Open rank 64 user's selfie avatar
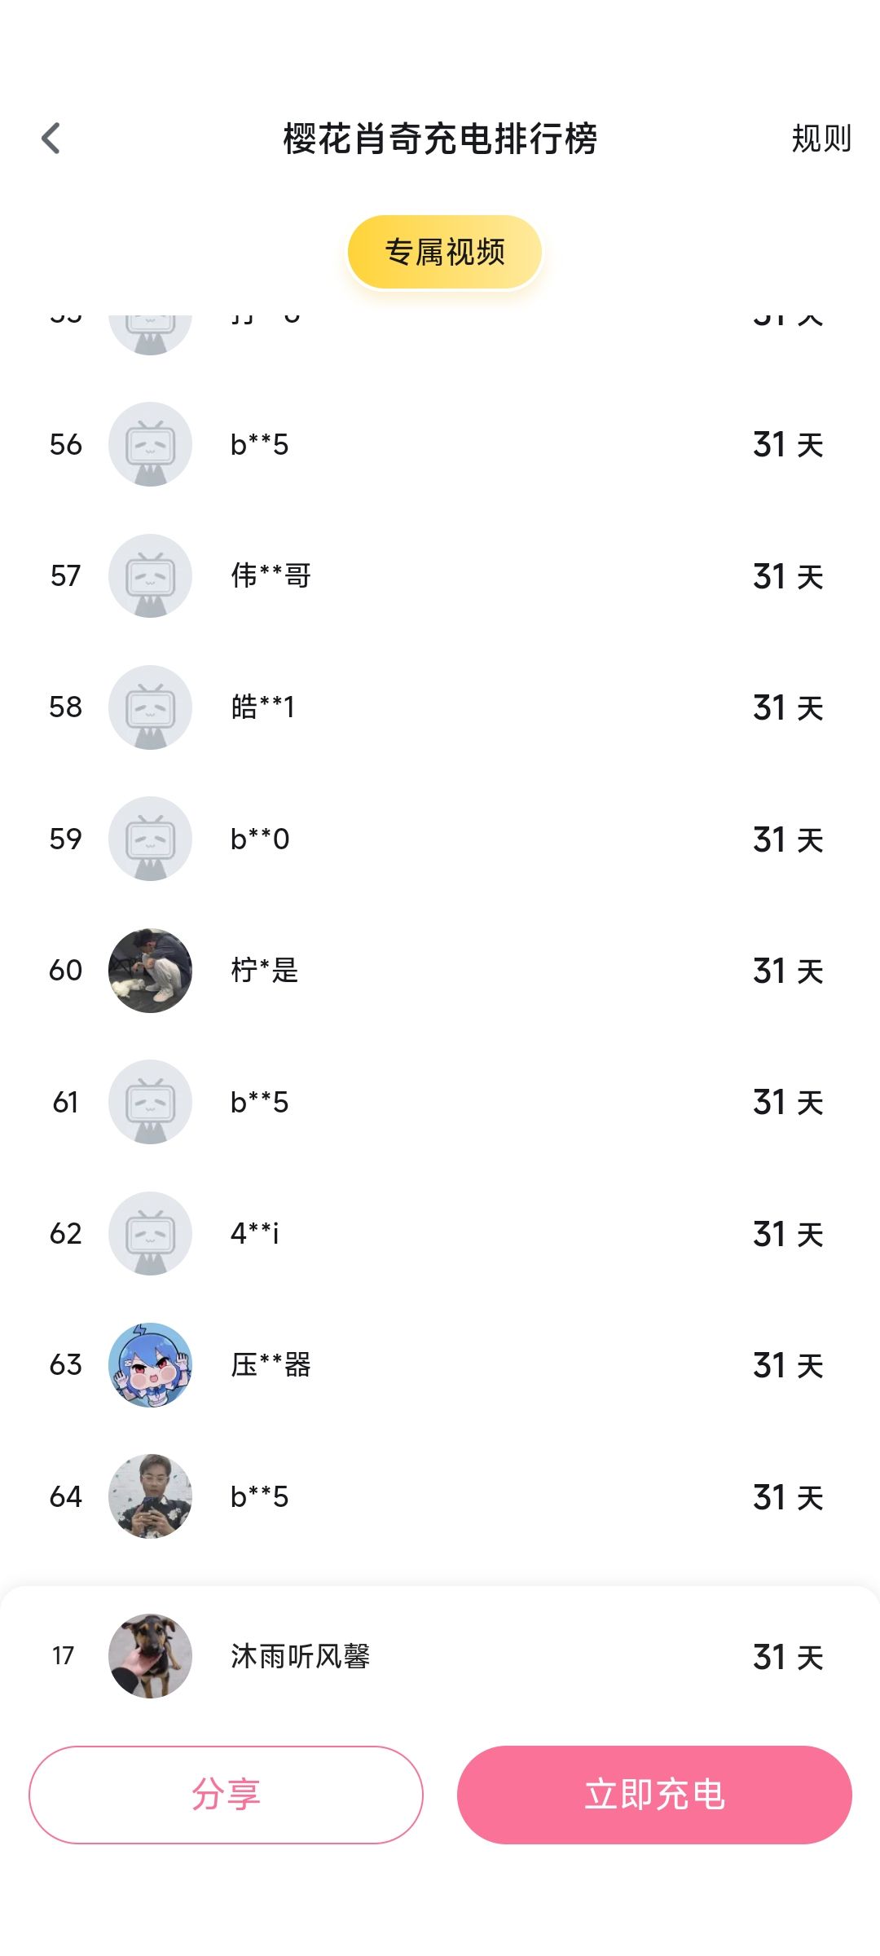The image size is (880, 1956). point(150,1496)
